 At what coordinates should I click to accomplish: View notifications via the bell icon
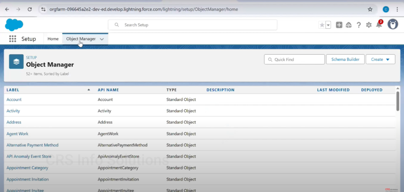pos(379,25)
